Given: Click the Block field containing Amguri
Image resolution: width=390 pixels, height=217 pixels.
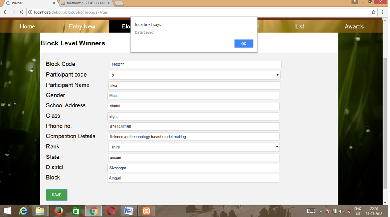Looking at the screenshot, I should click(193, 178).
